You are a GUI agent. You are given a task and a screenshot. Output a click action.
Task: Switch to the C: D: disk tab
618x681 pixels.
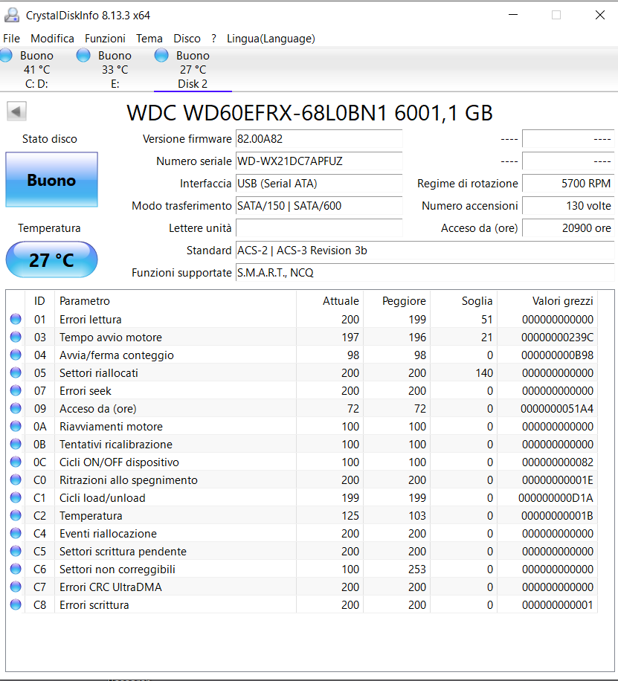(36, 69)
